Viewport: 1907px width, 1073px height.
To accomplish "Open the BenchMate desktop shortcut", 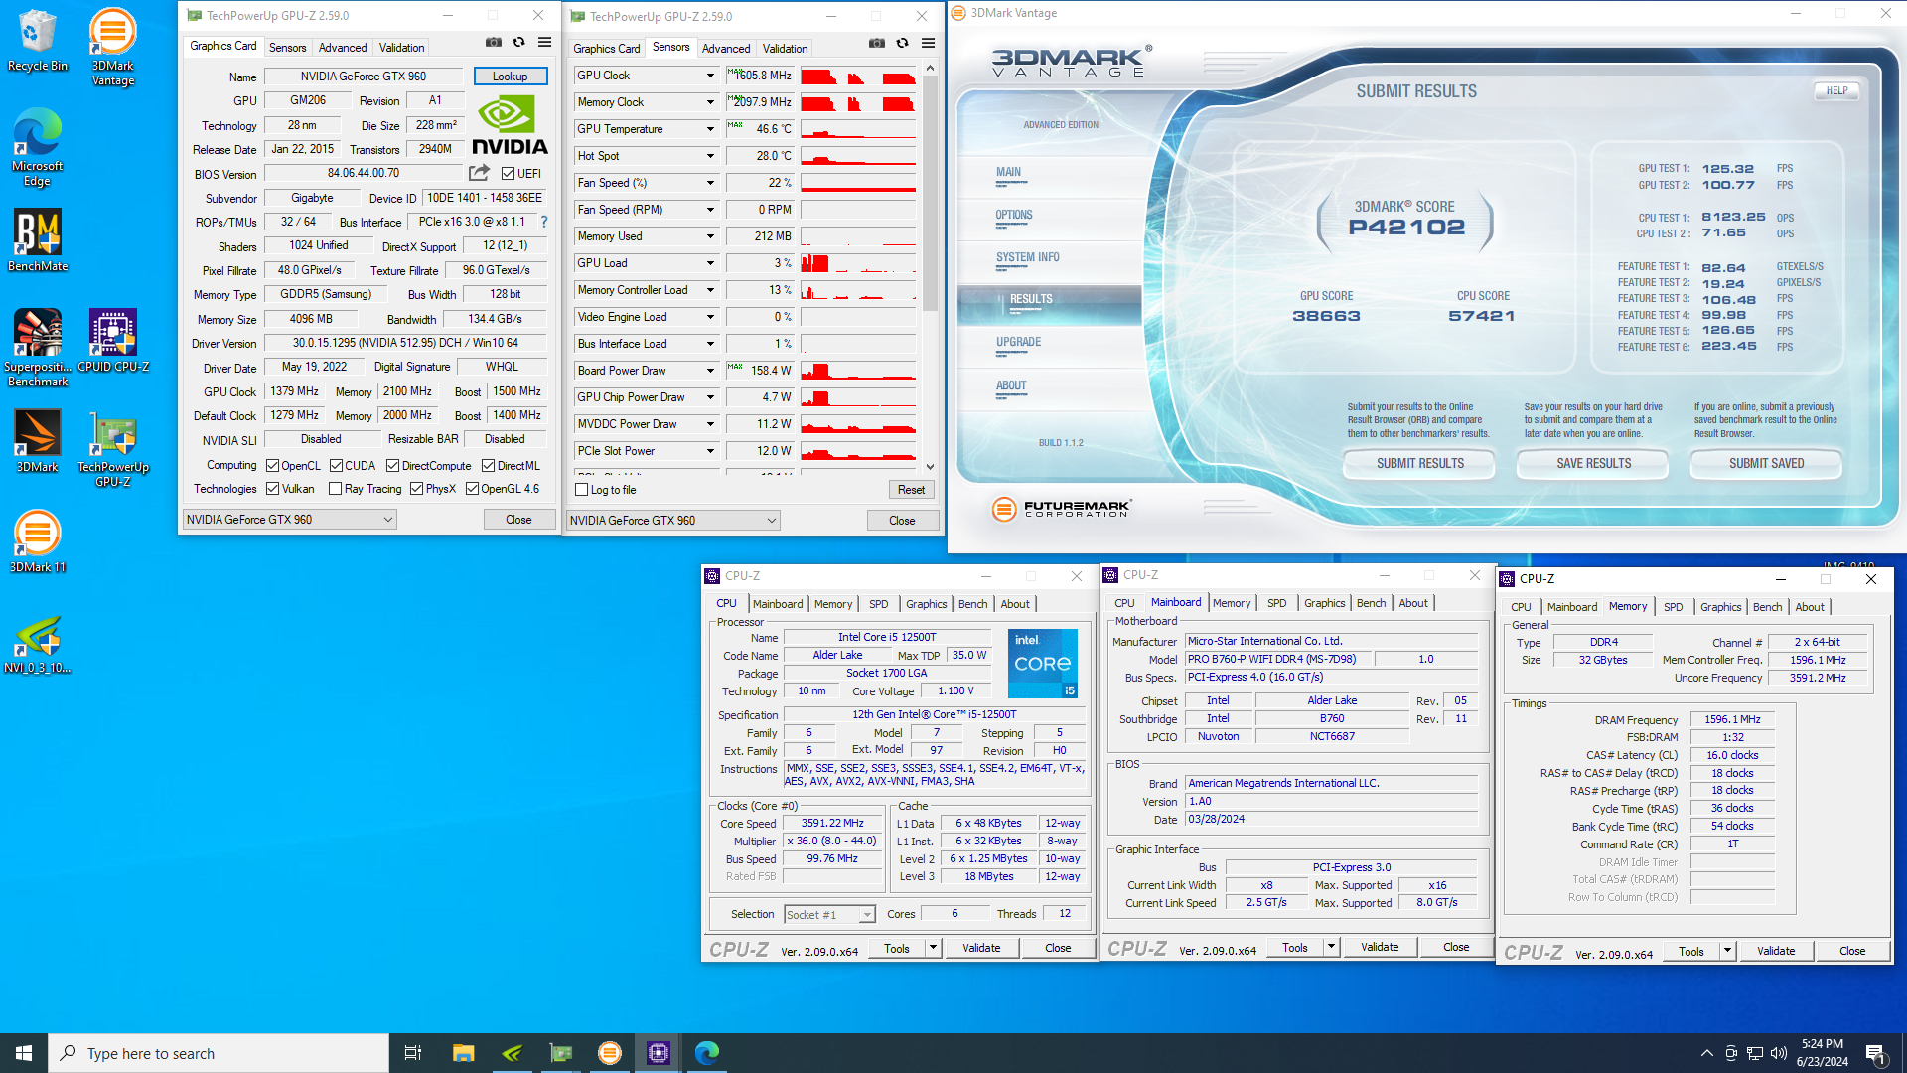I will click(x=38, y=239).
